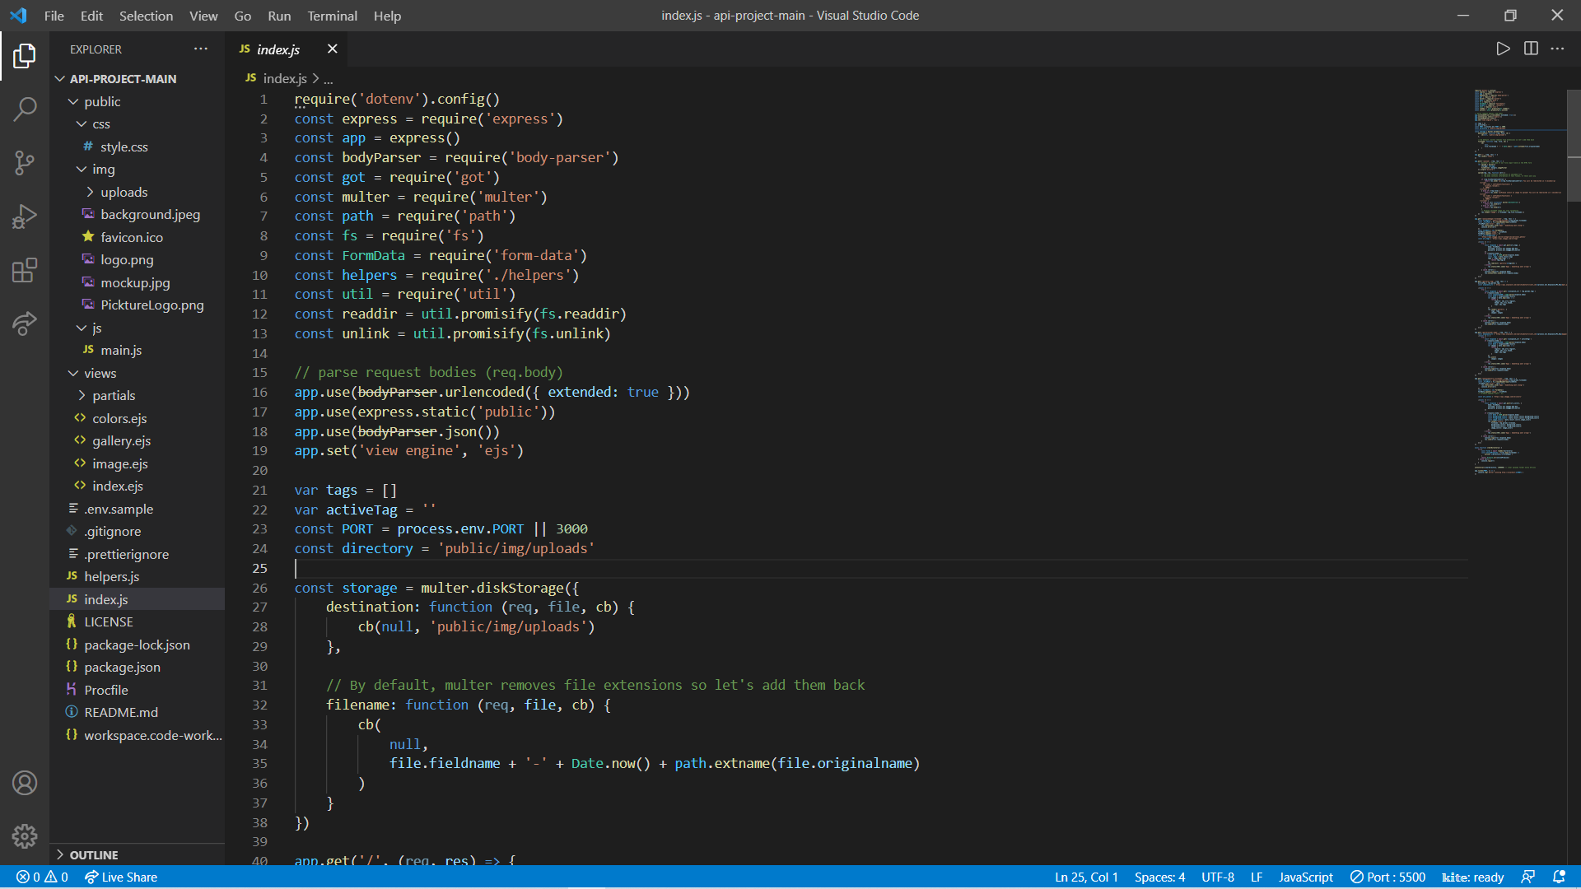1581x889 pixels.
Task: Open helpers.js in the explorer
Action: coord(111,576)
